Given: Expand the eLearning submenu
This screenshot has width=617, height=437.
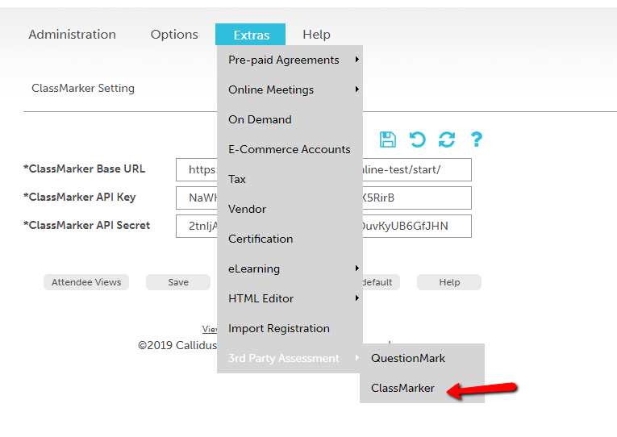Looking at the screenshot, I should (x=290, y=269).
